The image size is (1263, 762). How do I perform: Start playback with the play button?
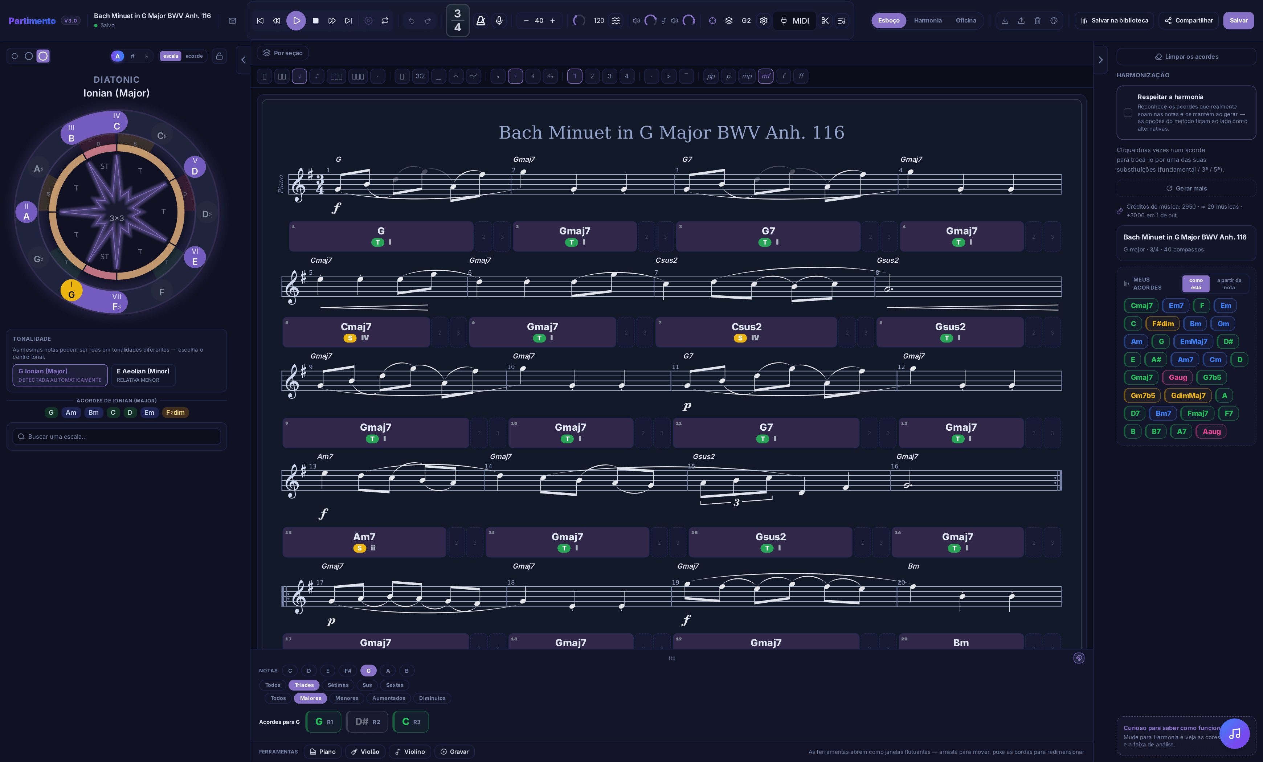click(296, 20)
